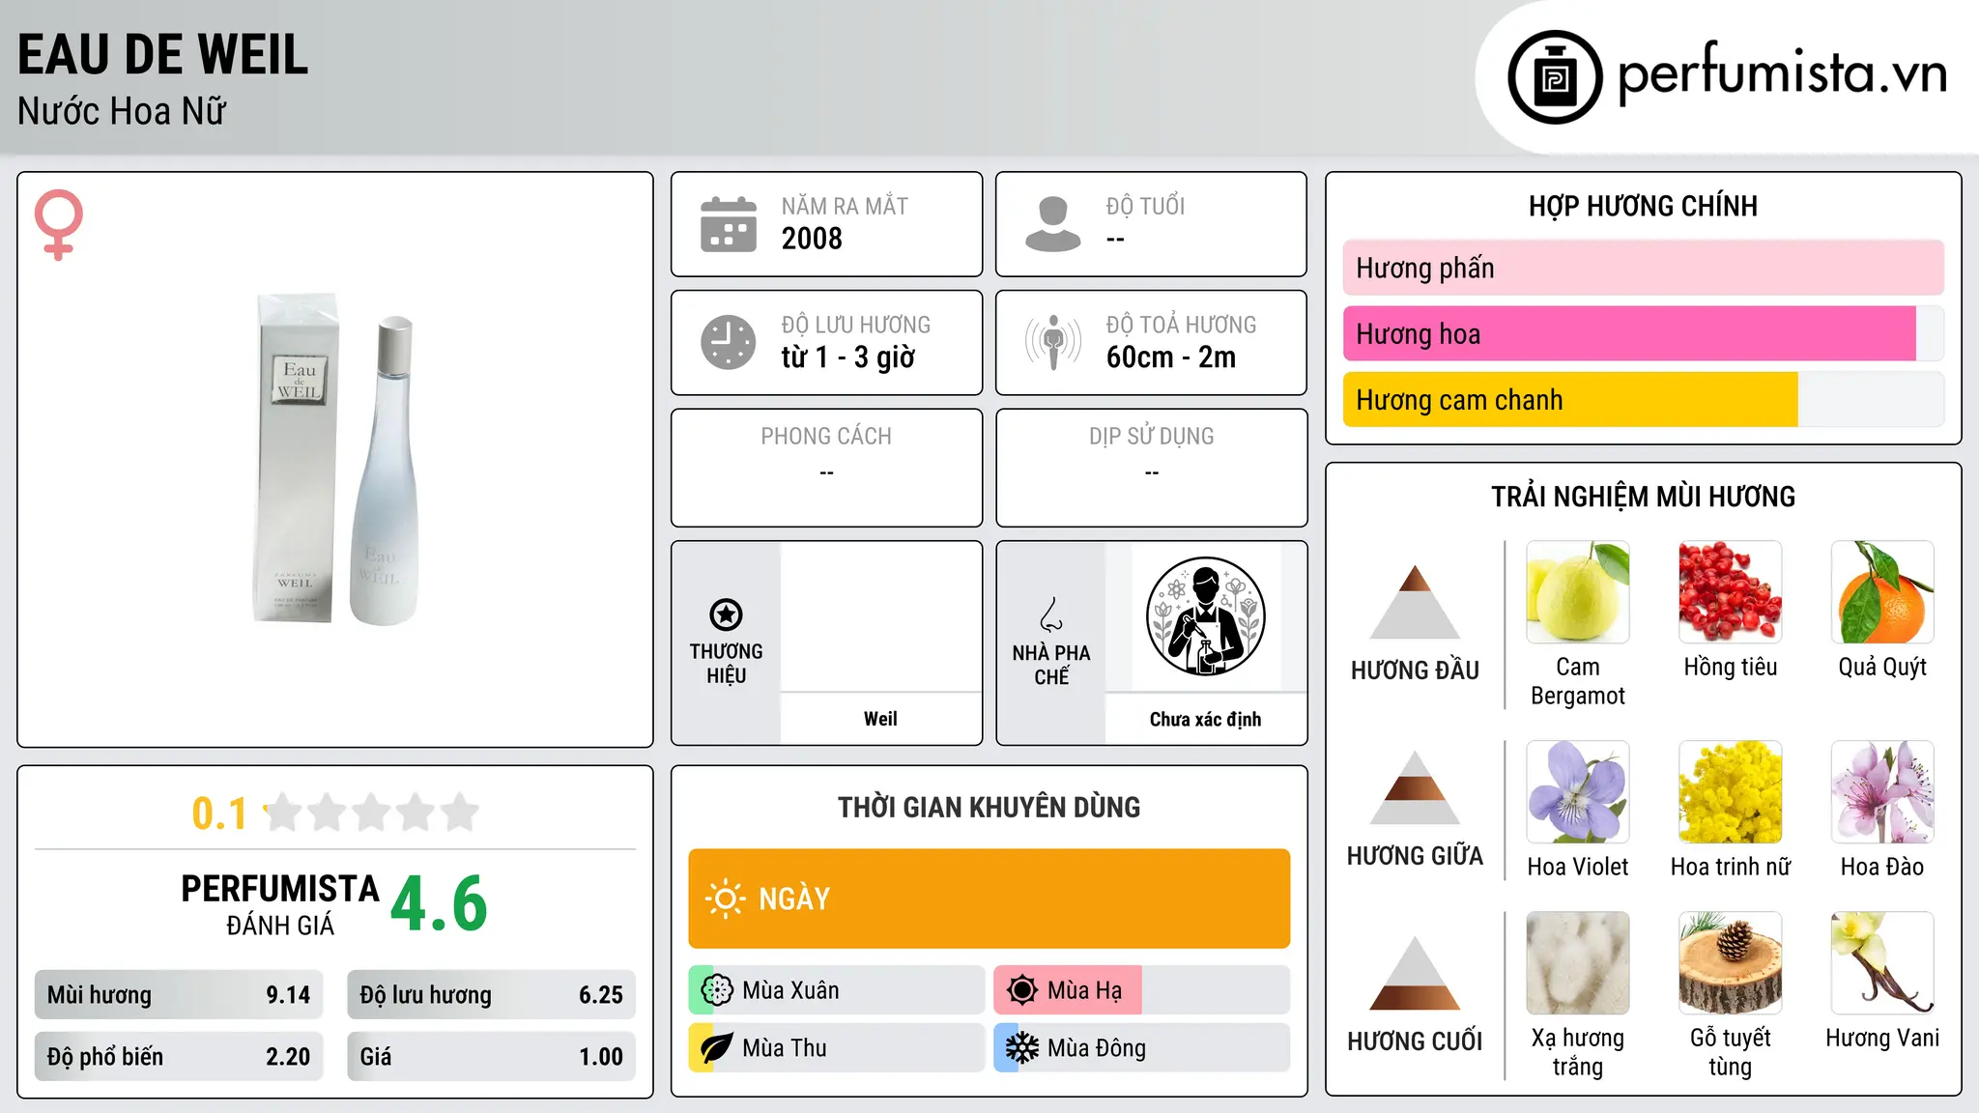Screen dimensions: 1979x1113
Task: Click the pink female gender symbol
Action: (59, 225)
